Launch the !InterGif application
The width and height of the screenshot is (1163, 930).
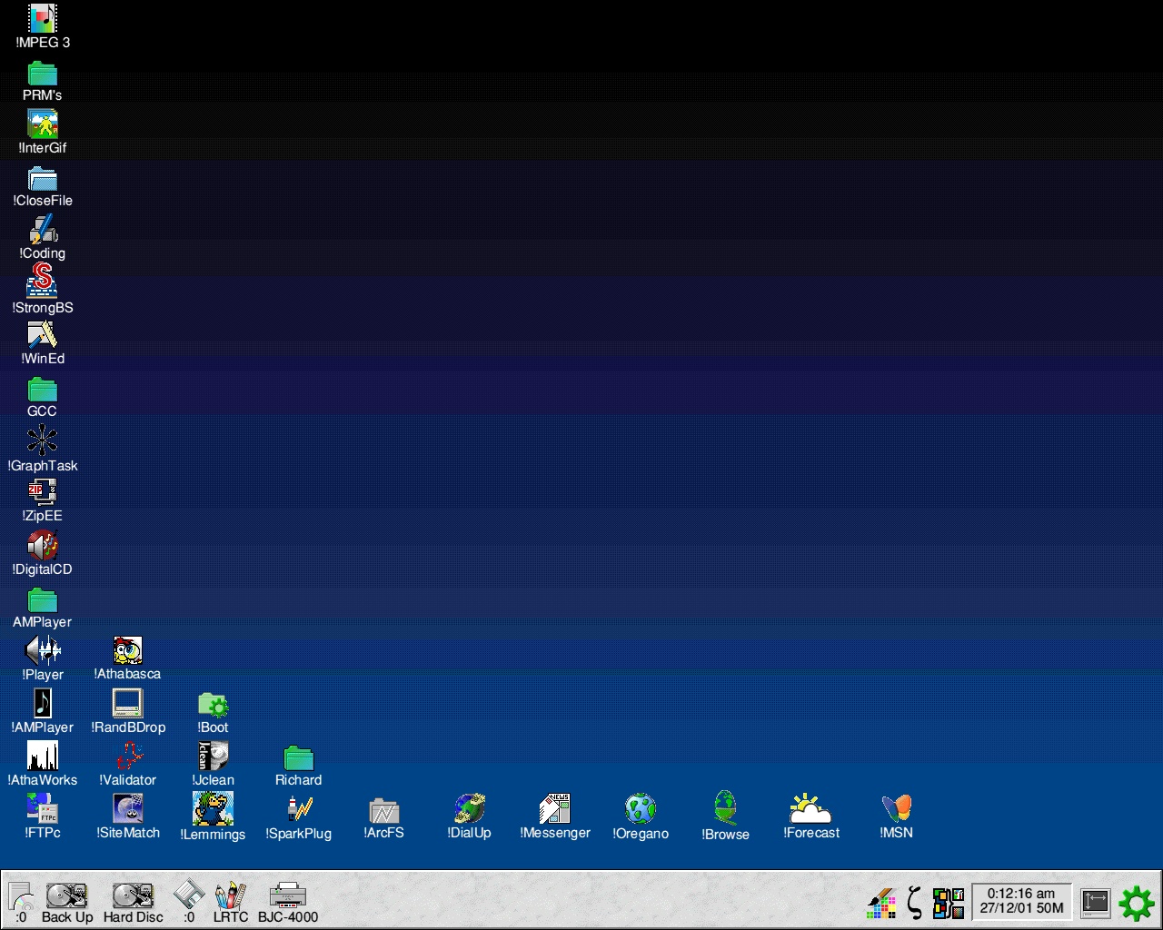click(43, 124)
